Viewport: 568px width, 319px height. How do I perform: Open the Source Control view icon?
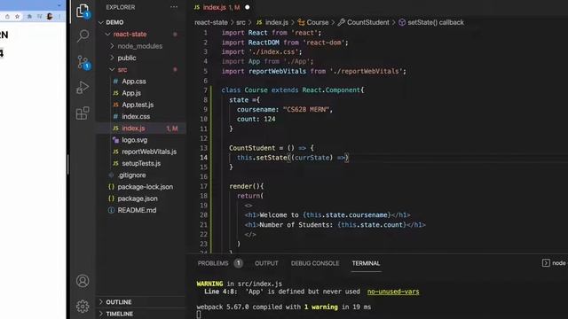tap(83, 62)
